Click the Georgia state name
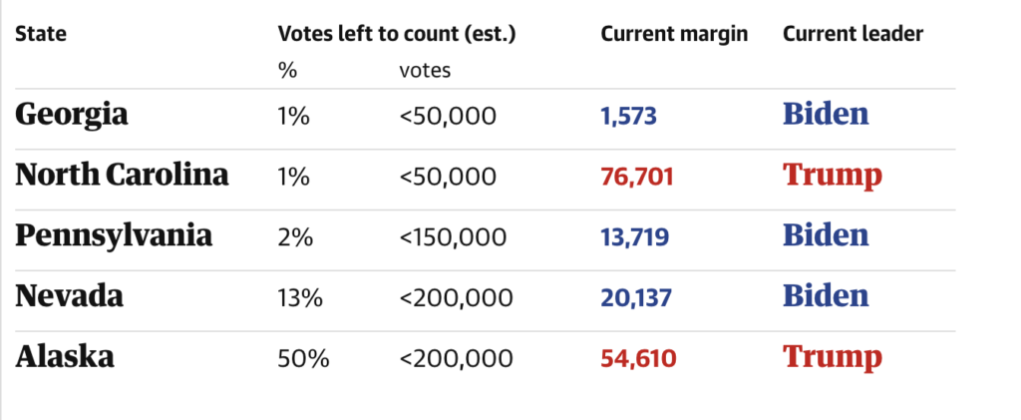This screenshot has height=420, width=1021. click(72, 116)
